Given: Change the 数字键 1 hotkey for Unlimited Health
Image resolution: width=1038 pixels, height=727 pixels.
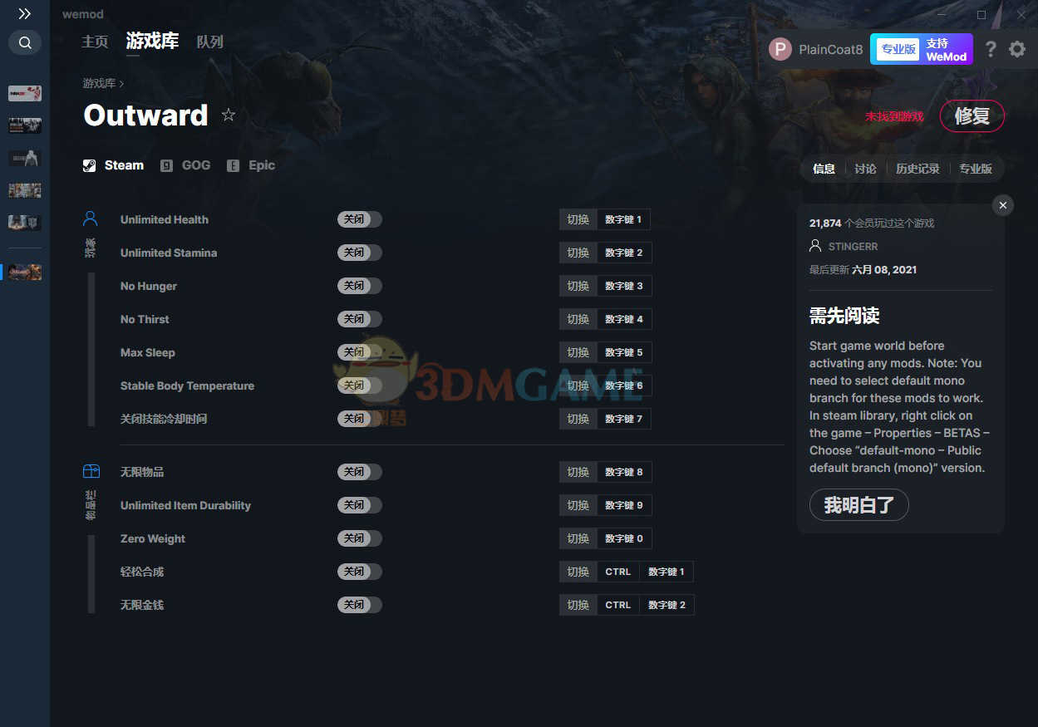Looking at the screenshot, I should tap(623, 219).
